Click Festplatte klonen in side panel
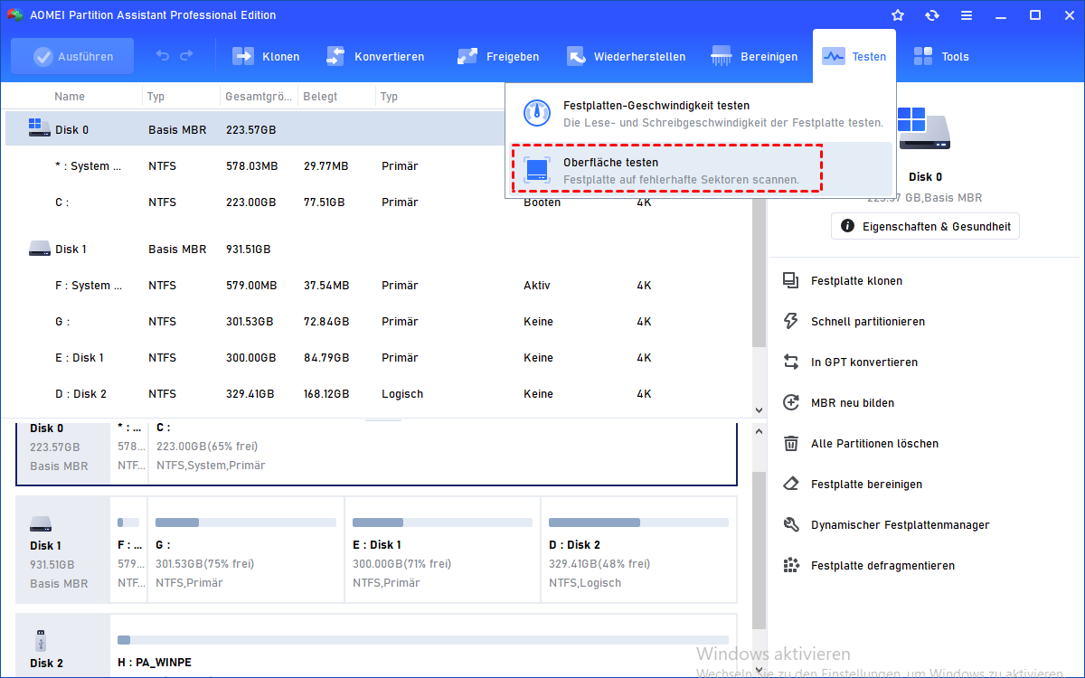The height and width of the screenshot is (678, 1085). [856, 281]
